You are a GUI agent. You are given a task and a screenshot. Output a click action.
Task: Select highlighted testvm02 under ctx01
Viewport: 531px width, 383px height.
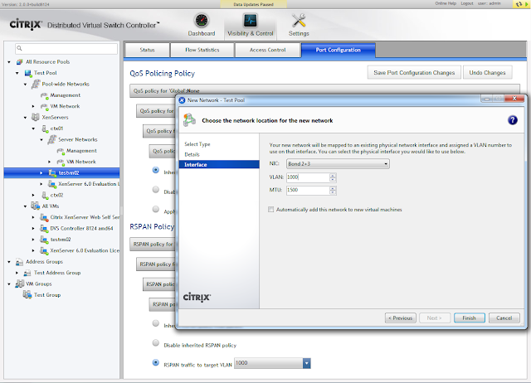click(x=61, y=173)
